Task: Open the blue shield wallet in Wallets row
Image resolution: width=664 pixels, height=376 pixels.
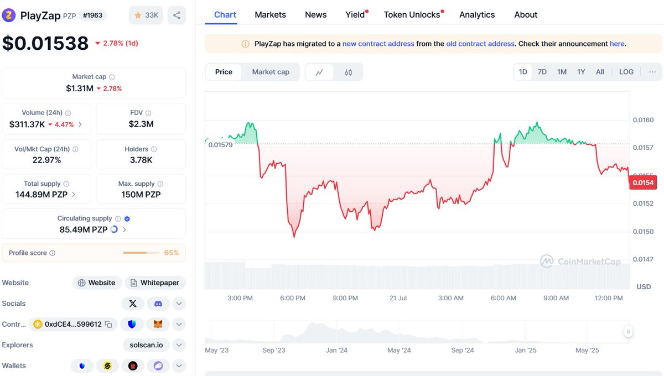Action: click(x=82, y=366)
